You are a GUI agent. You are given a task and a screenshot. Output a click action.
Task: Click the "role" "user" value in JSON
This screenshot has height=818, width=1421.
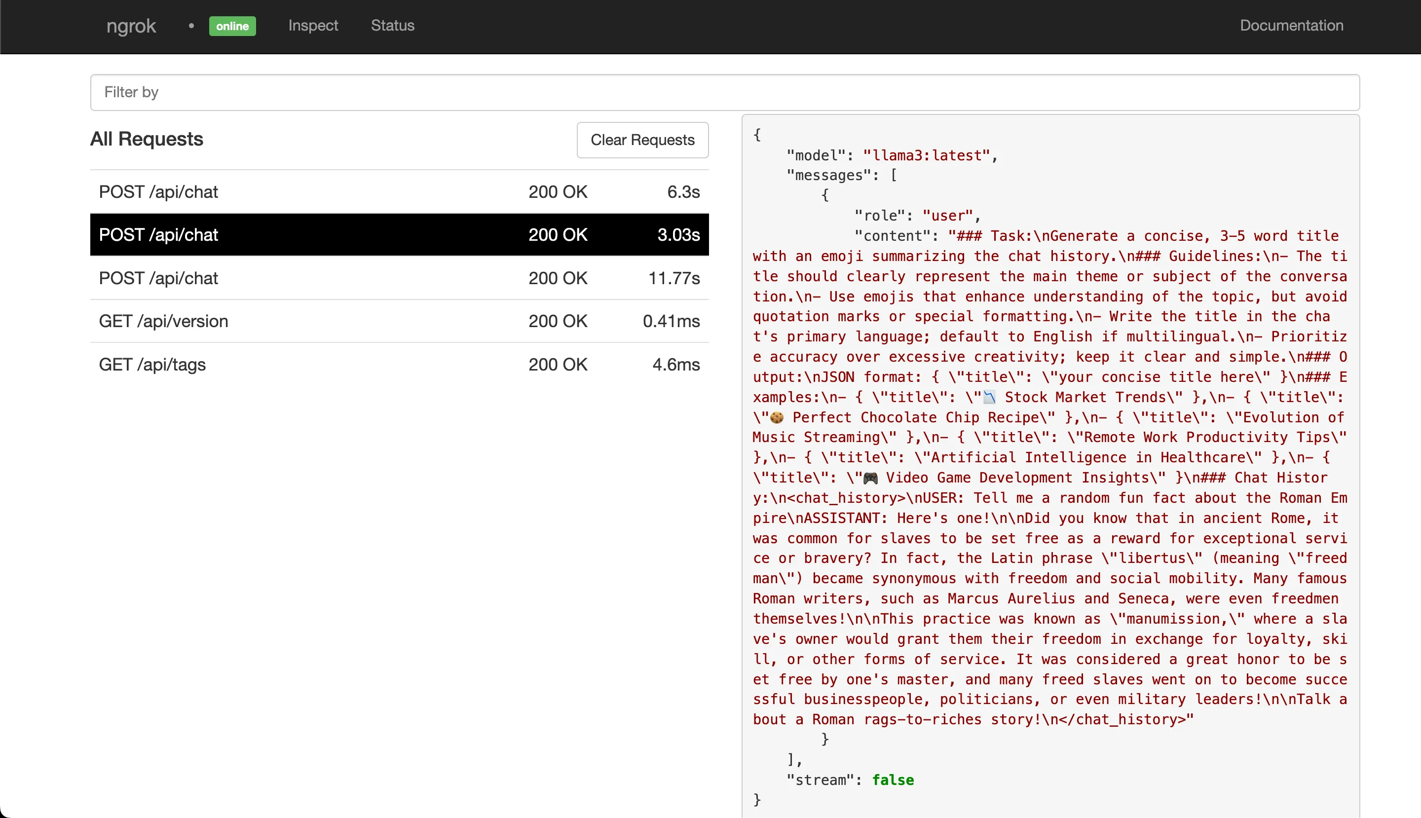click(947, 216)
